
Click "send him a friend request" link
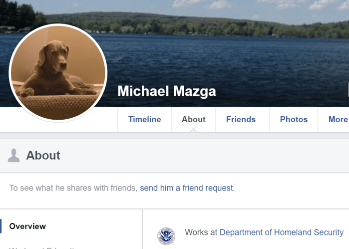tap(186, 188)
